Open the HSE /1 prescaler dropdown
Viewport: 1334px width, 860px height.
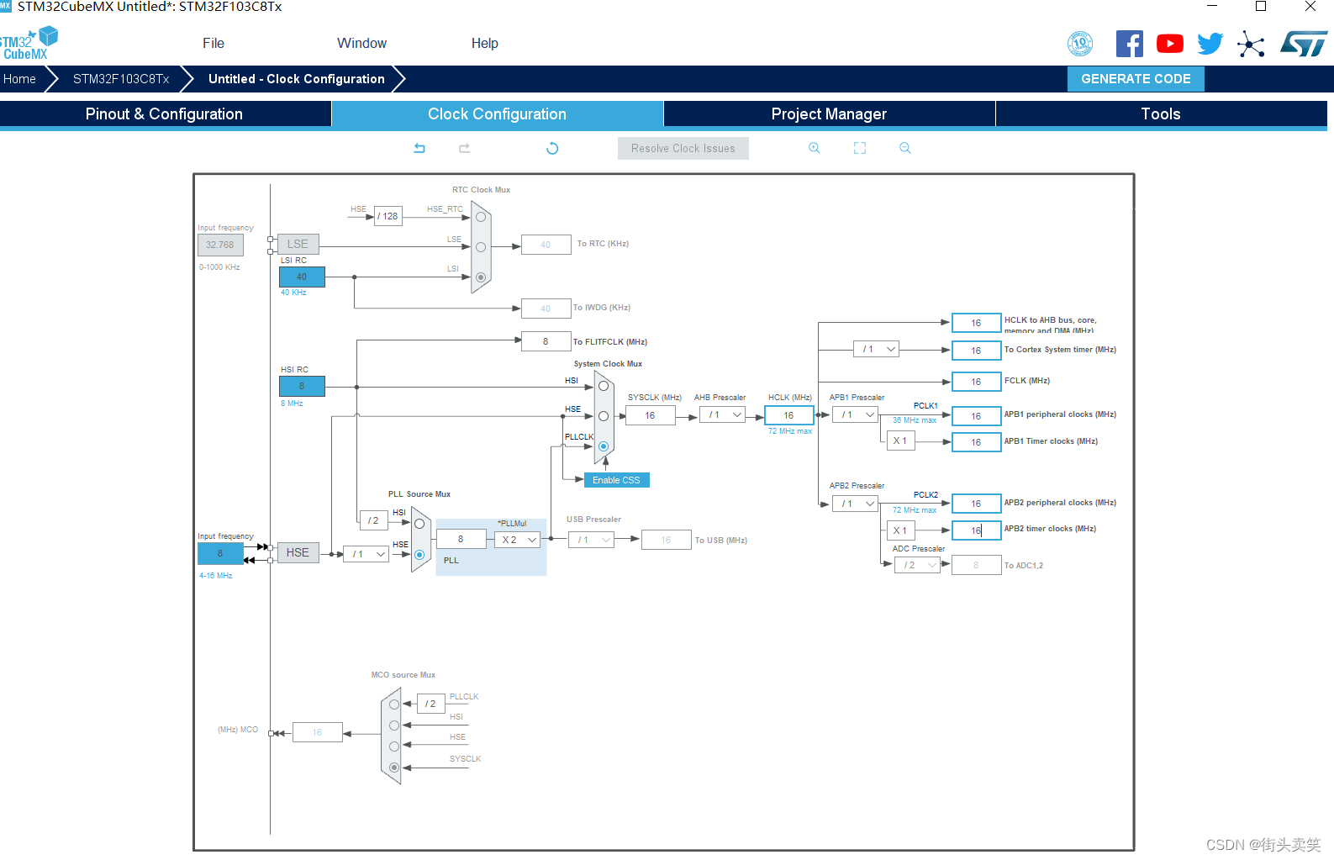click(x=366, y=554)
